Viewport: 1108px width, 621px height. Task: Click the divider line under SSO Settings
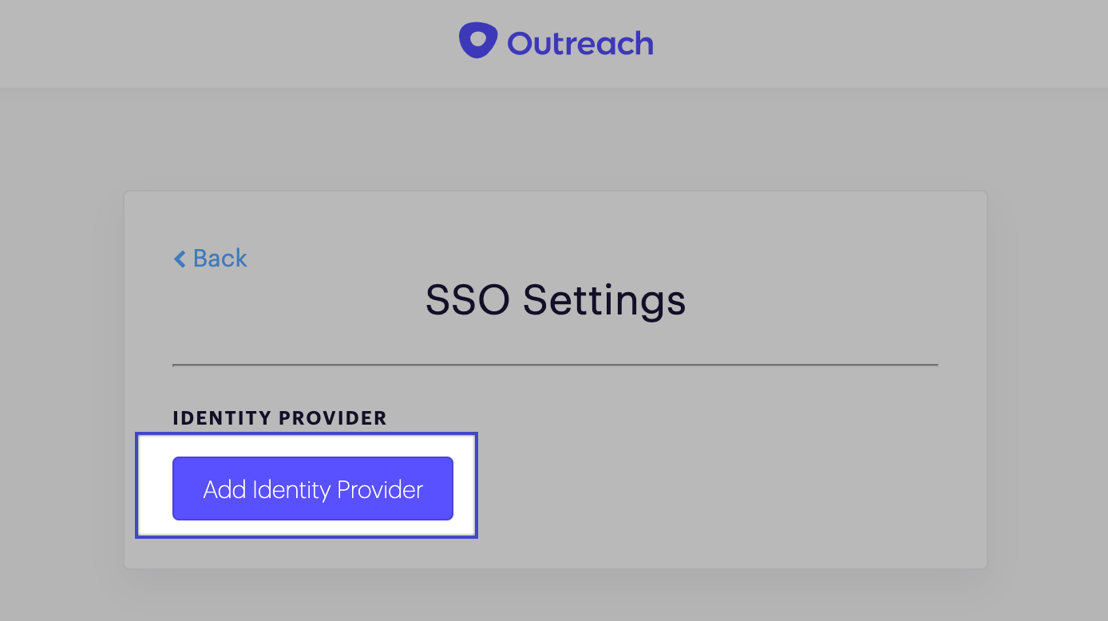tap(555, 365)
